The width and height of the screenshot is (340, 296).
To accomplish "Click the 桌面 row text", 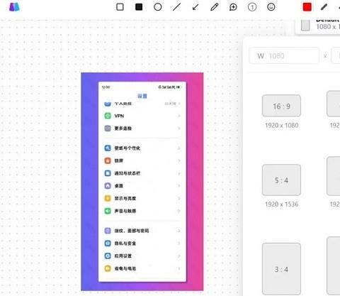I will [119, 186].
